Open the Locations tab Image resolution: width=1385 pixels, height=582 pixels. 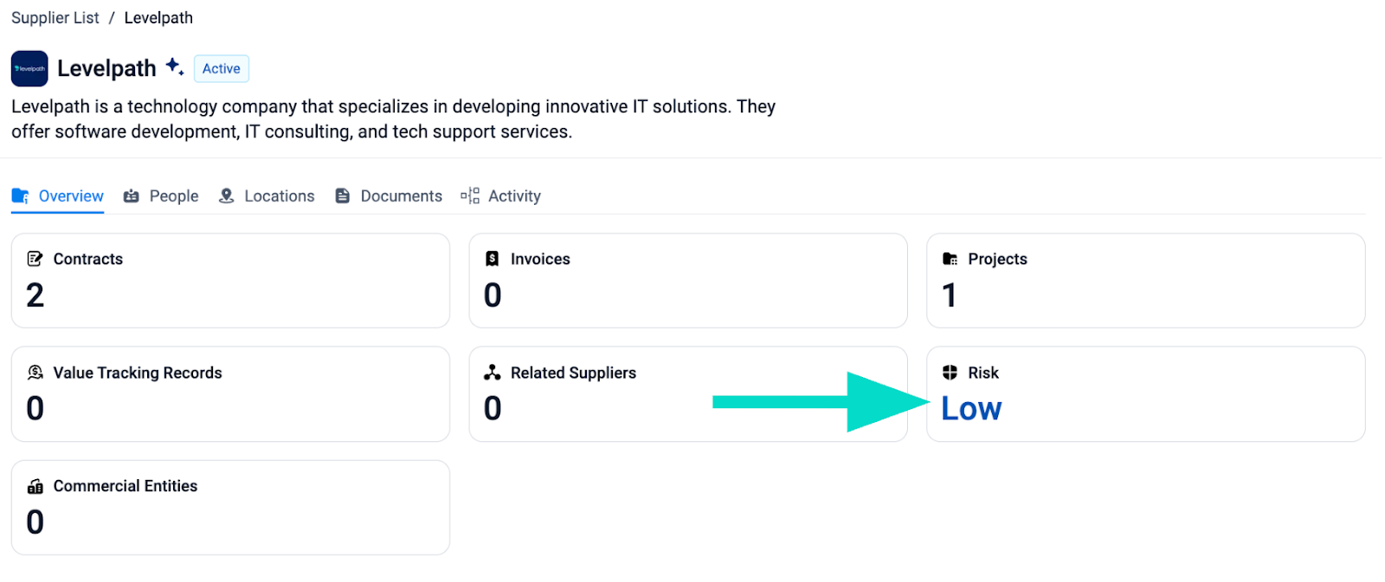point(267,196)
